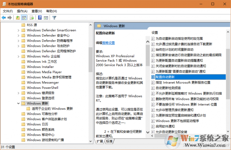The width and height of the screenshot is (231, 150).
Task: Select 允许通过按流量计费的连接自动下载更新
Action: 184,44
